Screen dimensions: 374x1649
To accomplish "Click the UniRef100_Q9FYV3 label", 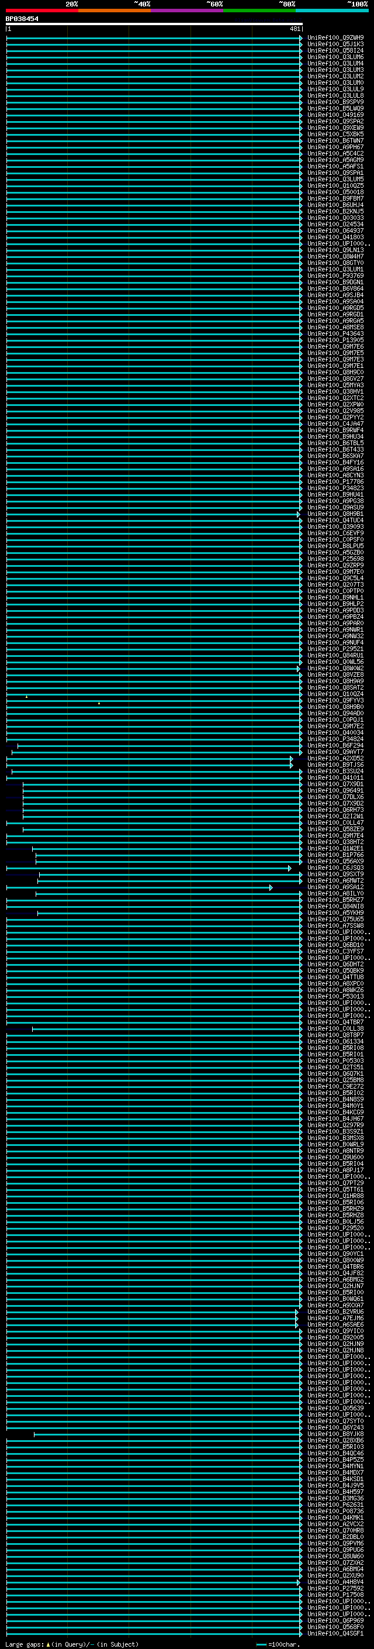I will (x=335, y=700).
